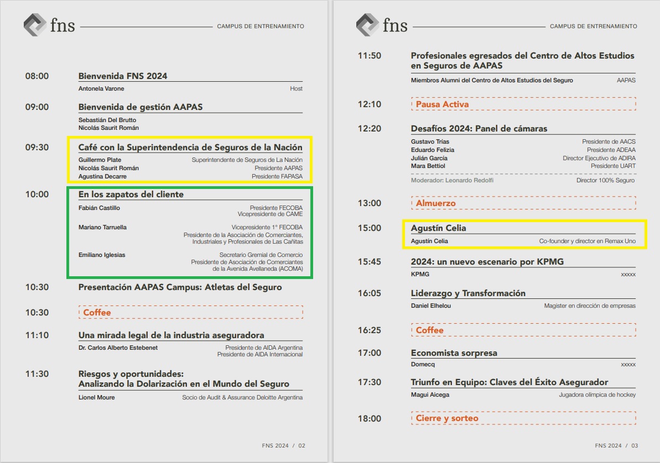Select 'Una mirada legal de la industria aseguradora'
660x463 pixels.
[172, 335]
